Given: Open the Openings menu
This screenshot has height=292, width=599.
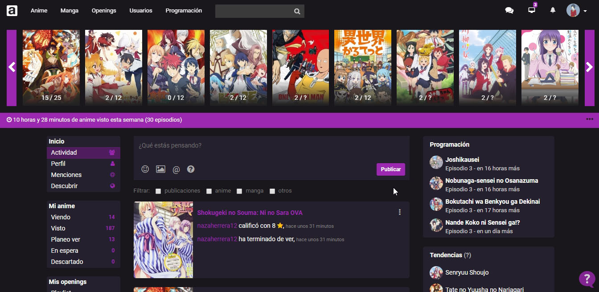Looking at the screenshot, I should tap(104, 11).
